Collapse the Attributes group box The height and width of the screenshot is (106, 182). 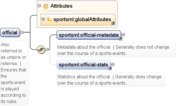(x=39, y=5)
